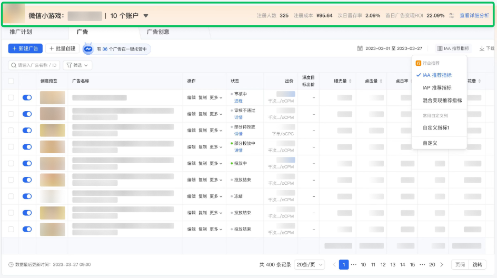This screenshot has width=497, height=278.
Task: Open 更多 menu for the 投放中 ad
Action: (216, 164)
